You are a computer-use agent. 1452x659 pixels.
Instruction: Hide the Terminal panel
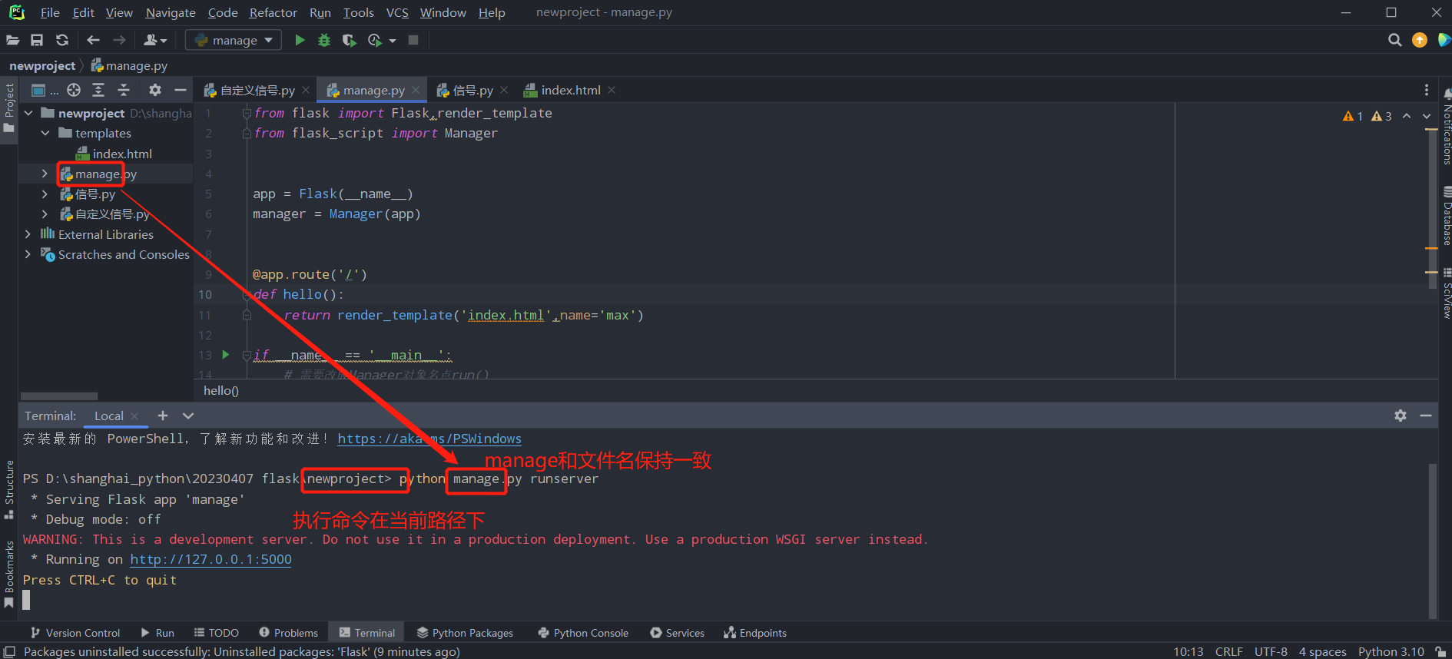(1426, 416)
